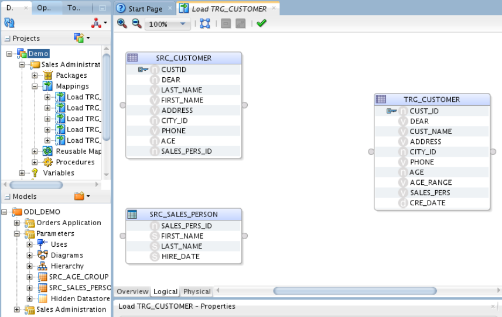Screen dimensions: 502x317
Task: Click the horizontal scrollbar of the mapping canvas
Action: pos(355,291)
